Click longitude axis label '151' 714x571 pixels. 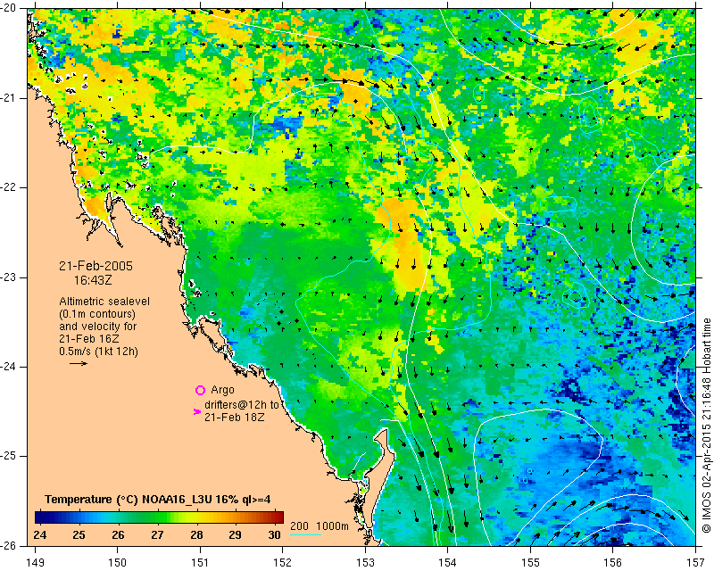[200, 563]
